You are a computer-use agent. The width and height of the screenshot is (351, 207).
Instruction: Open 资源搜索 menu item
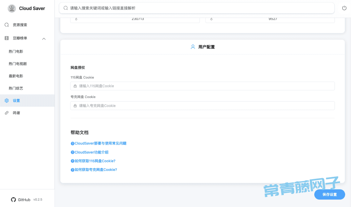point(27,25)
